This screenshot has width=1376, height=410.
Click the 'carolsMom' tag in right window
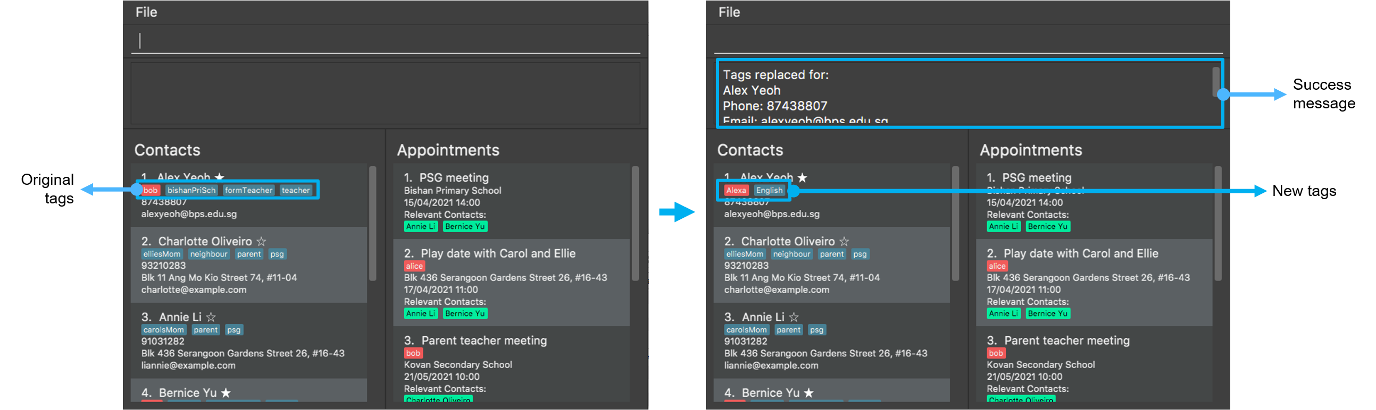tap(746, 330)
